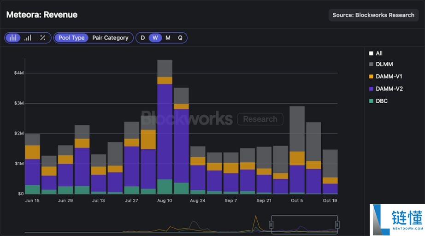425x236 pixels.
Task: Click the $1M axis label
Action: [x=19, y=163]
